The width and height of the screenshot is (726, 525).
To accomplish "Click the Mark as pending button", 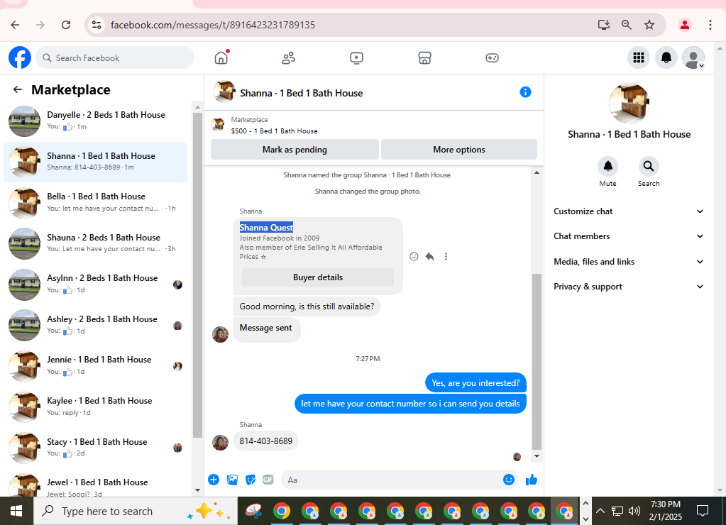I will [295, 150].
